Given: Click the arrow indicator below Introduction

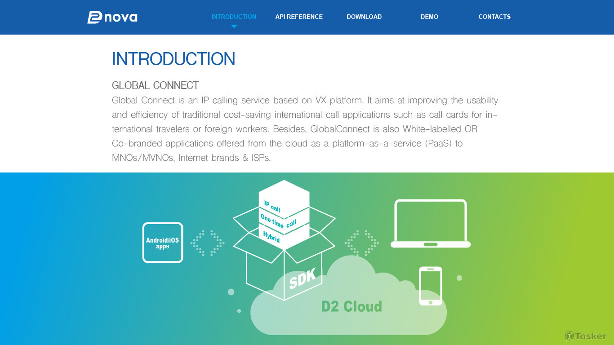Looking at the screenshot, I should tap(234, 27).
